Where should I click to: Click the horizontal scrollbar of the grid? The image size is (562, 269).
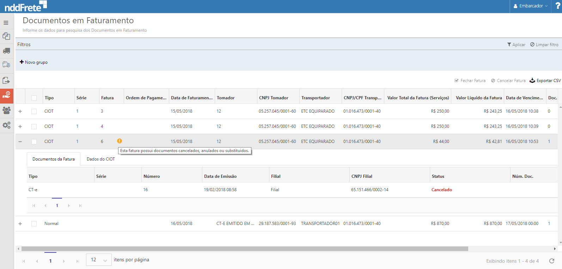[245, 249]
